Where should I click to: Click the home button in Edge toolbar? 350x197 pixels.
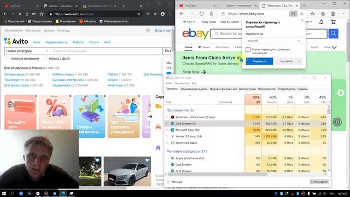(x=212, y=14)
